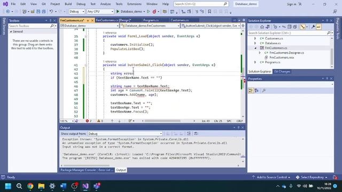This screenshot has height=192, width=342.
Task: Open the Debug menu
Action: point(81,4)
